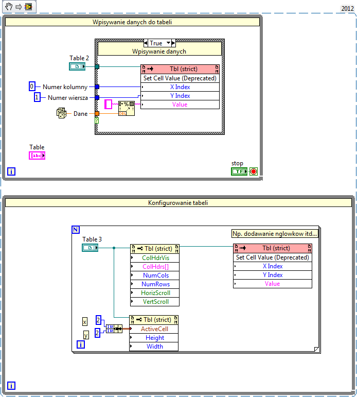Viewport: 357px width, 397px height.
Task: Click the ActiveCell property
Action: (x=154, y=329)
